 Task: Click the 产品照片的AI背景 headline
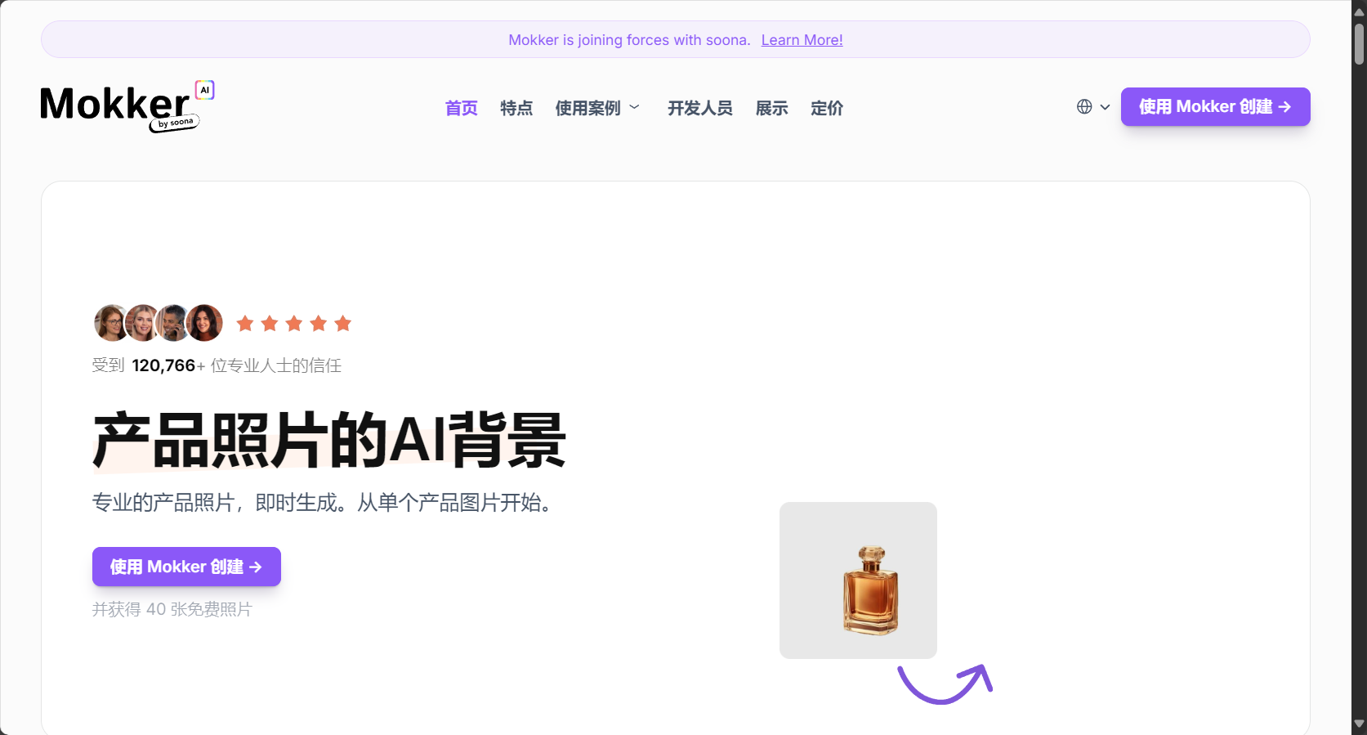pyautogui.click(x=329, y=441)
